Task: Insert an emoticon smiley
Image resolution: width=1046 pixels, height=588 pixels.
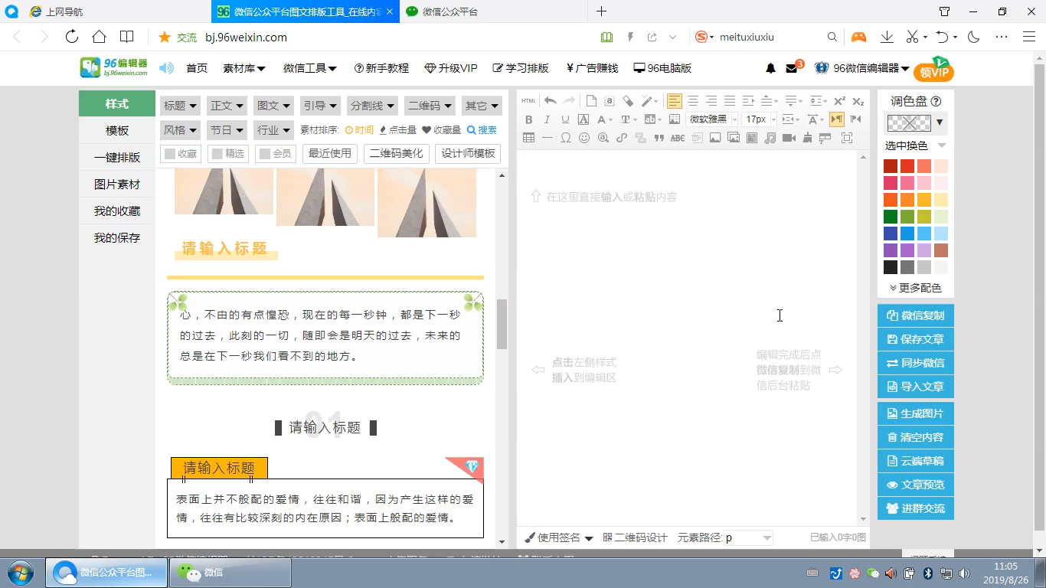Action: [583, 139]
